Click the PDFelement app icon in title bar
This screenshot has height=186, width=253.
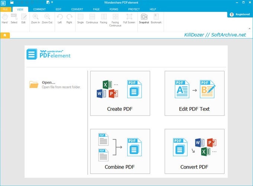pyautogui.click(x=3, y=3)
